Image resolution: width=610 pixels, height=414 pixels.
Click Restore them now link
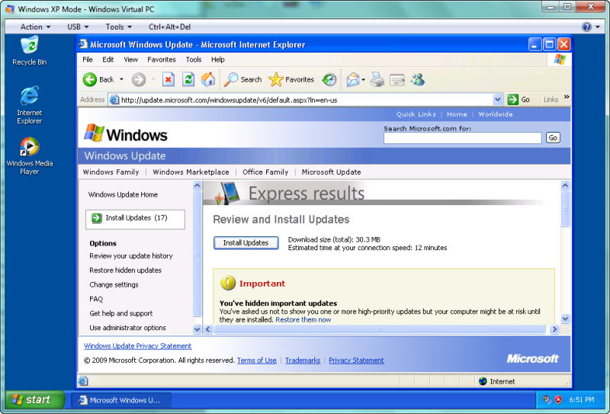click(x=303, y=319)
